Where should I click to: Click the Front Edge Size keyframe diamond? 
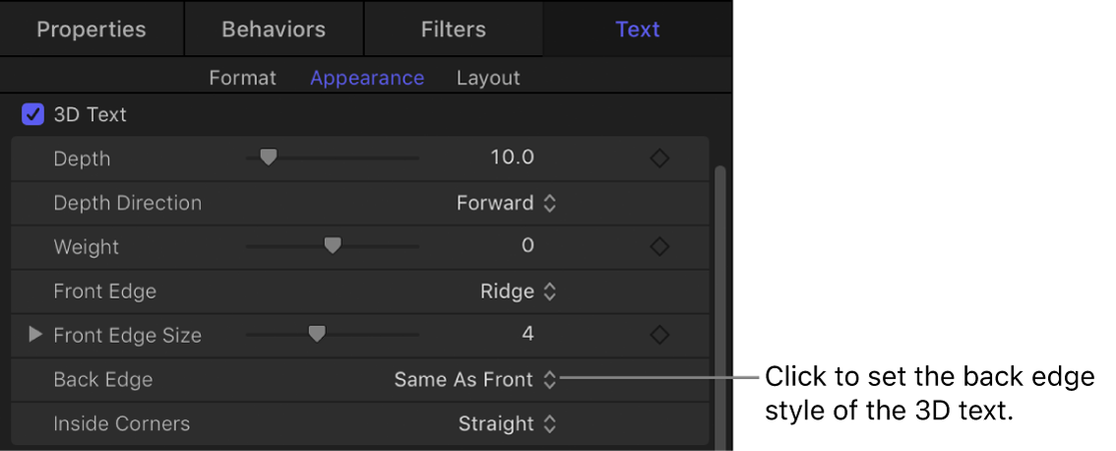pos(660,335)
